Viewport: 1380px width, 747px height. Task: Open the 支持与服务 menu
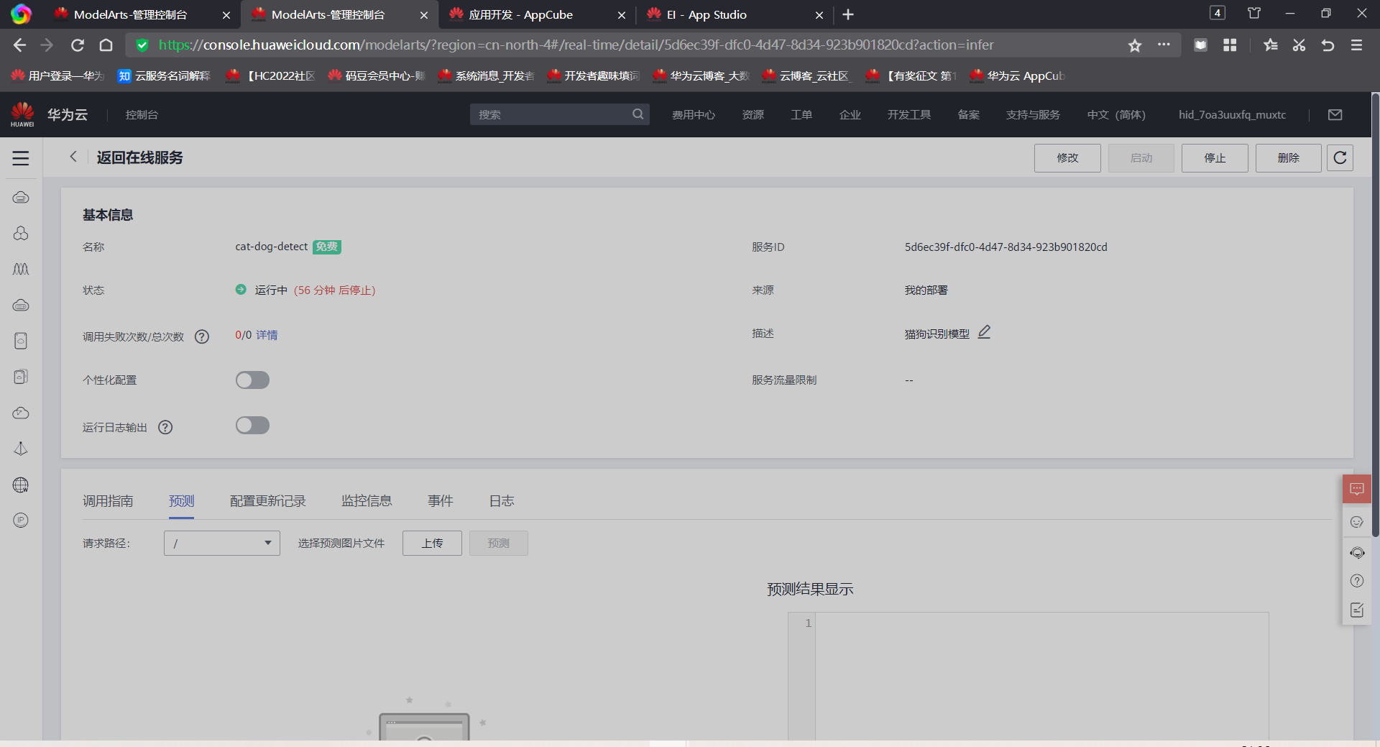(x=1033, y=115)
